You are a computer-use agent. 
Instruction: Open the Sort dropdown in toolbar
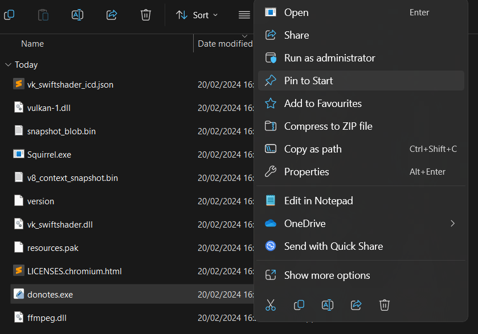click(x=197, y=15)
